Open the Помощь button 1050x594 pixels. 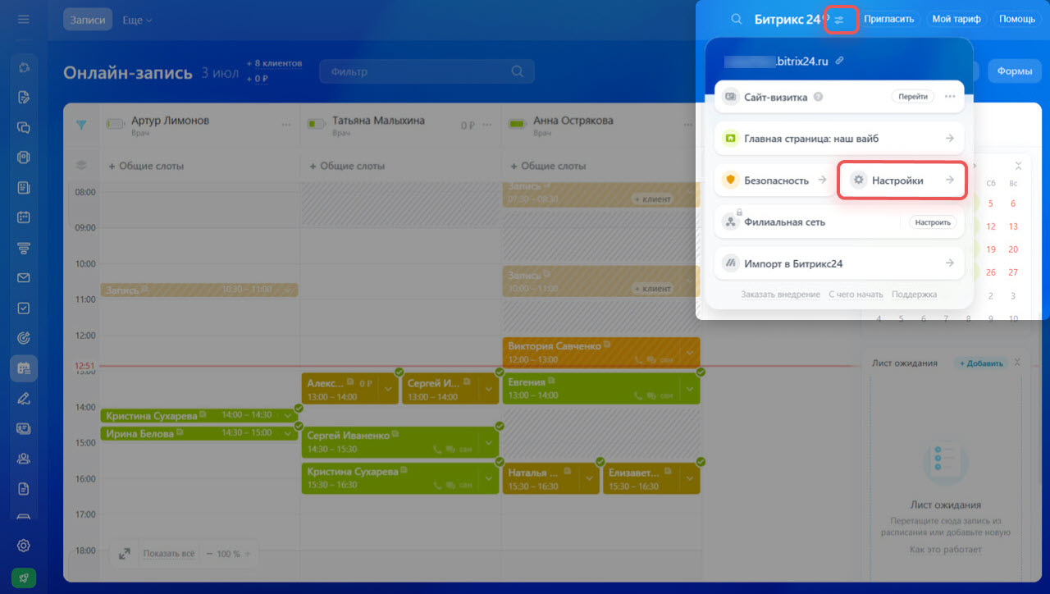click(1017, 19)
